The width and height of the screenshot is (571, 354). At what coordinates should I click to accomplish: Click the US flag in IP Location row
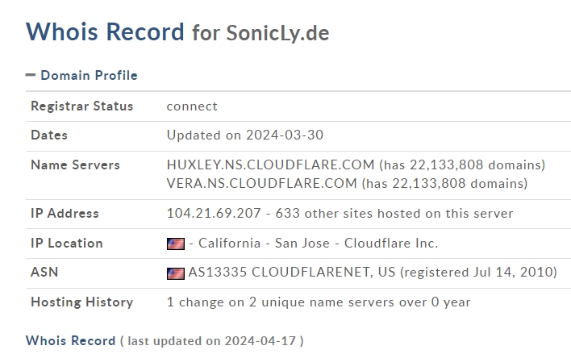pyautogui.click(x=176, y=244)
